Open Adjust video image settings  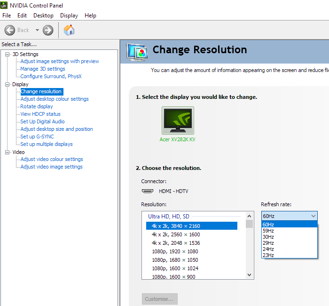click(51, 167)
